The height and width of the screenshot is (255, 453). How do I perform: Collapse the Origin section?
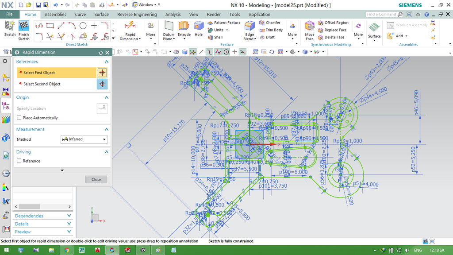106,97
